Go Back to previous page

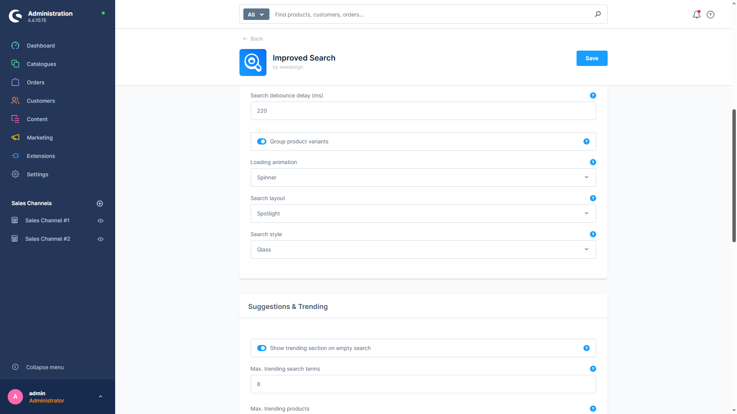(253, 39)
